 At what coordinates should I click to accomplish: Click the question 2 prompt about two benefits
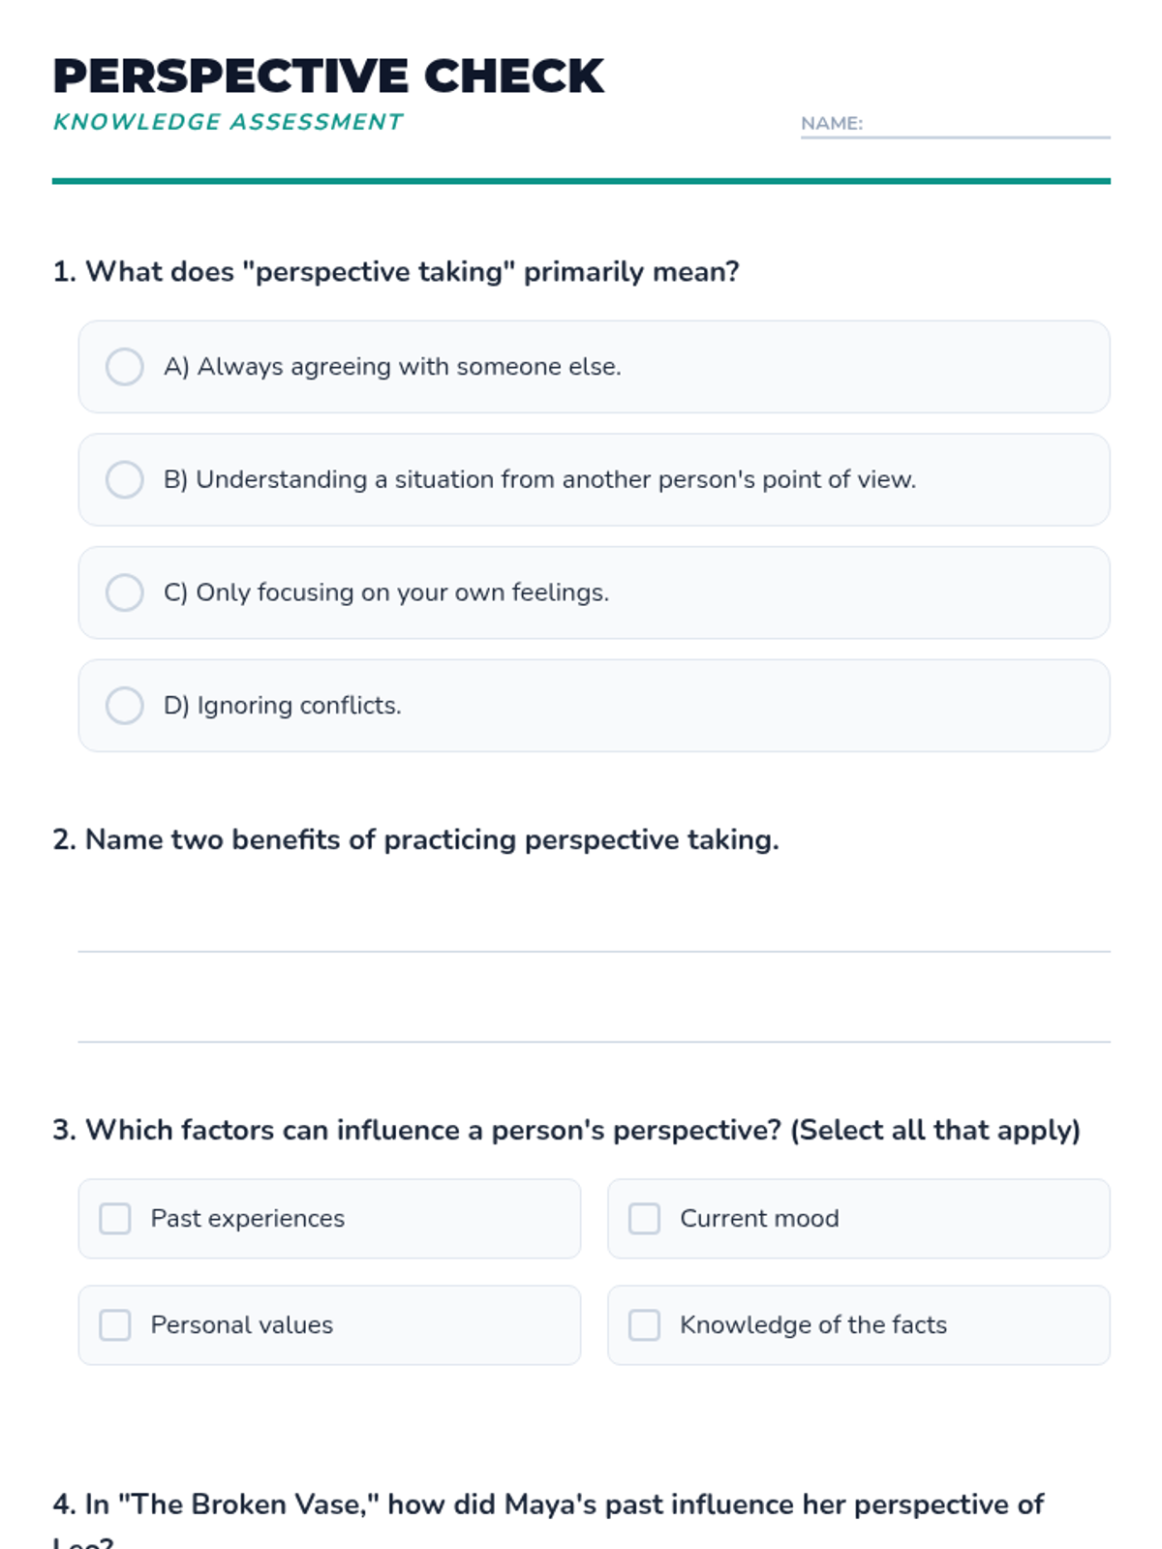pyautogui.click(x=415, y=839)
